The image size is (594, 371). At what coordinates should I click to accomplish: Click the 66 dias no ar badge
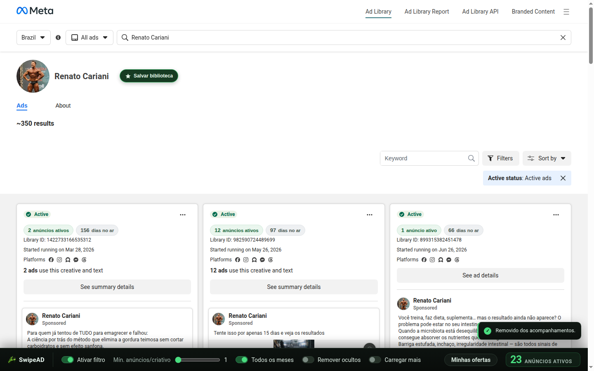pos(464,230)
